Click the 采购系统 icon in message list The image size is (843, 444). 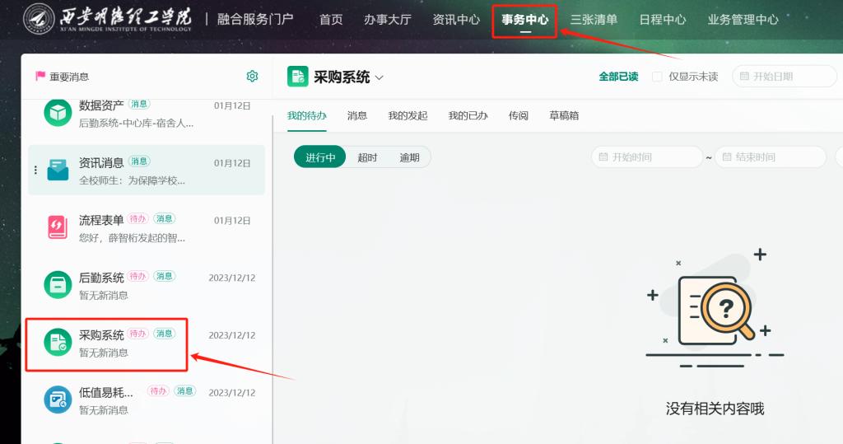point(58,342)
